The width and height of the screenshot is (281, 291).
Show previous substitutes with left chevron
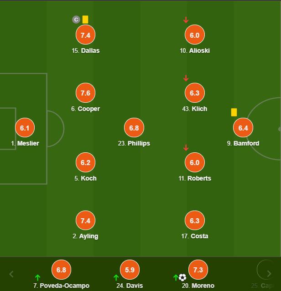pos(11,274)
